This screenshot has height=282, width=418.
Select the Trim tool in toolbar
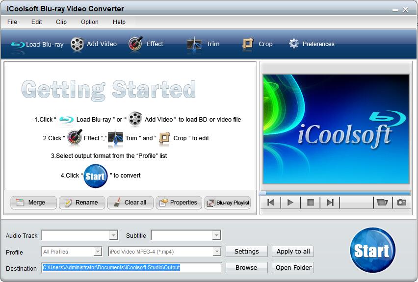tap(203, 44)
